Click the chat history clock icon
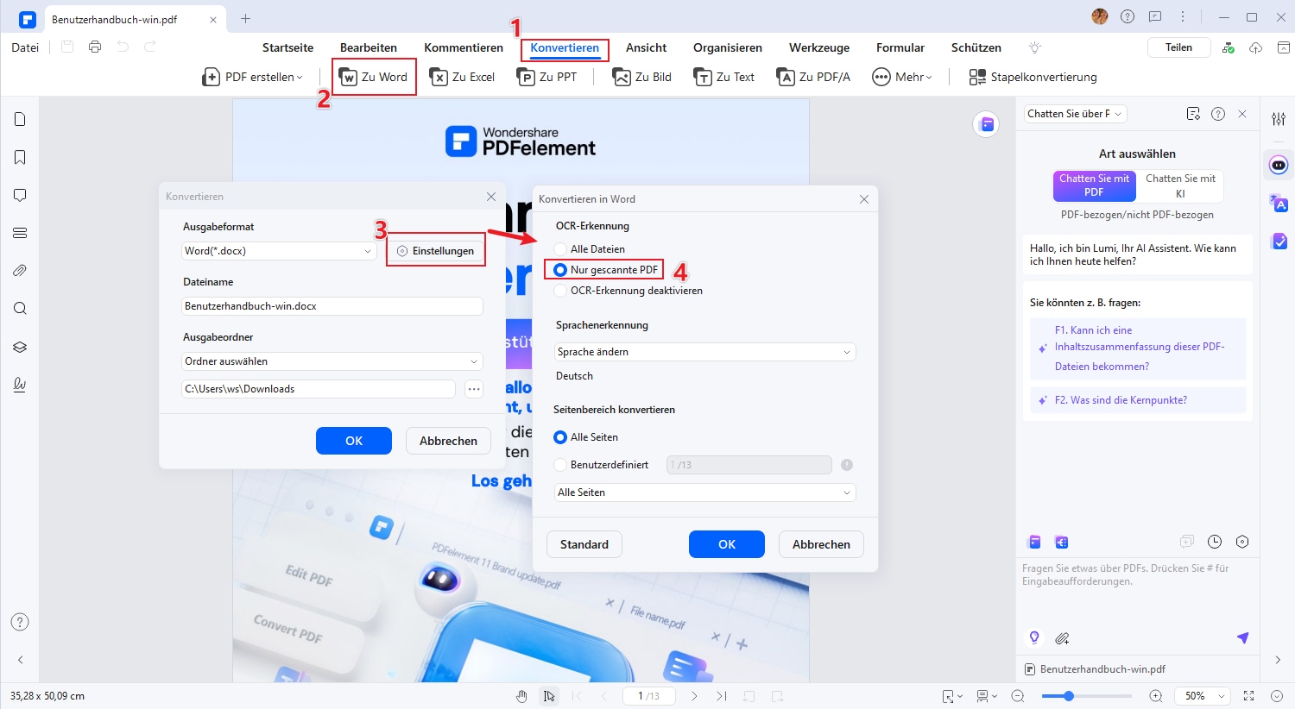This screenshot has height=709, width=1295. [x=1215, y=542]
